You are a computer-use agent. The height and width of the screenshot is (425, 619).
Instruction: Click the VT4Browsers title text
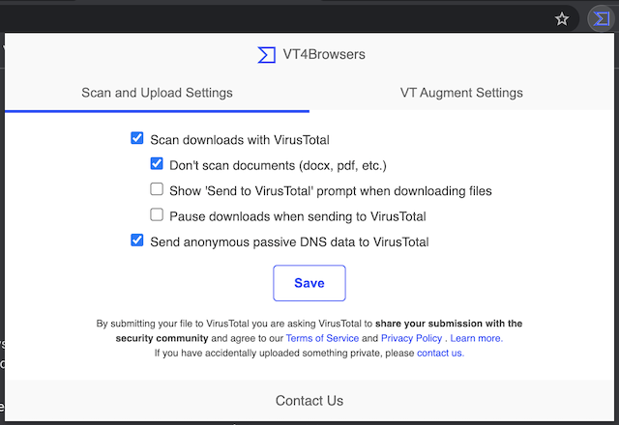point(324,55)
